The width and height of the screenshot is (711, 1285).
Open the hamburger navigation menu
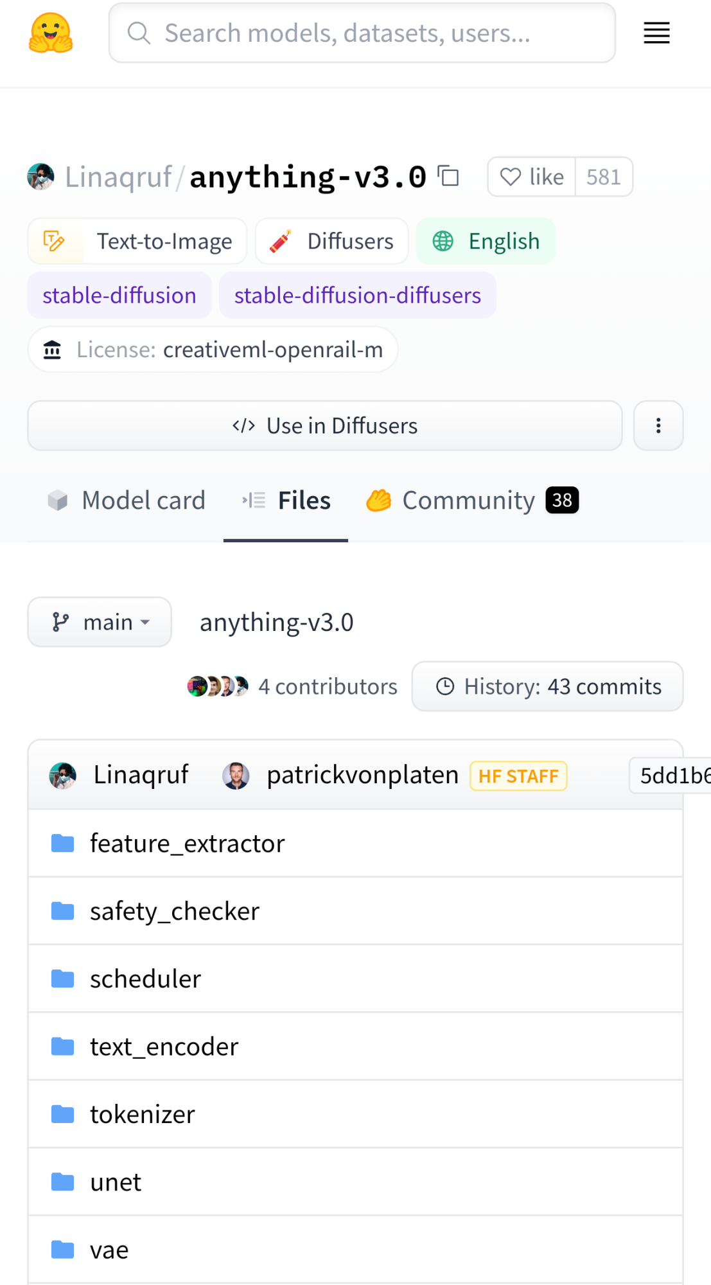click(656, 33)
